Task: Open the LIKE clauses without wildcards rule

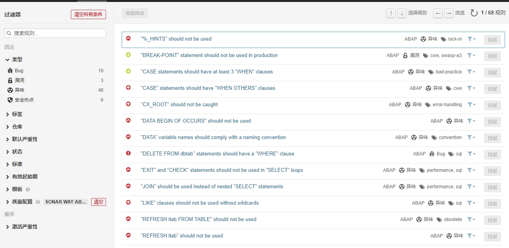Action: coord(200,203)
